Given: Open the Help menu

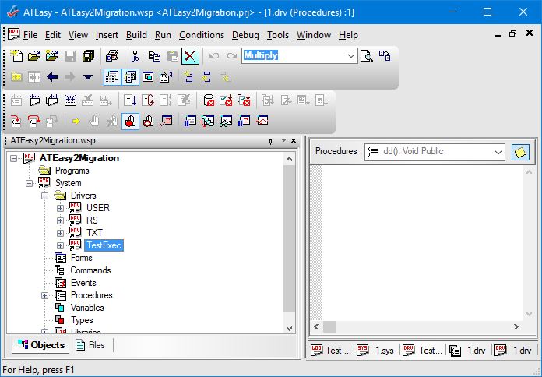Looking at the screenshot, I should tap(348, 35).
